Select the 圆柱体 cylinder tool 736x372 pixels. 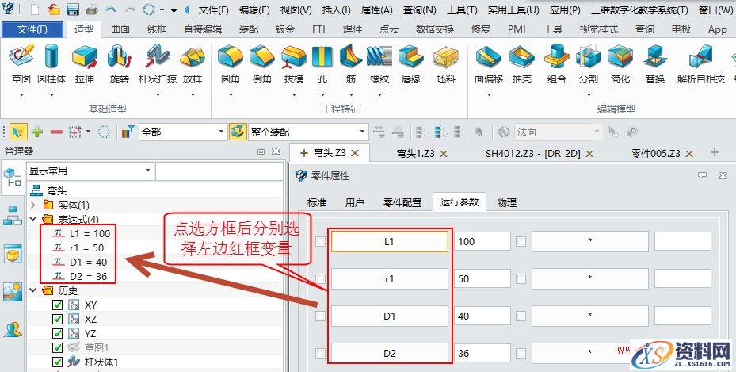pyautogui.click(x=51, y=64)
